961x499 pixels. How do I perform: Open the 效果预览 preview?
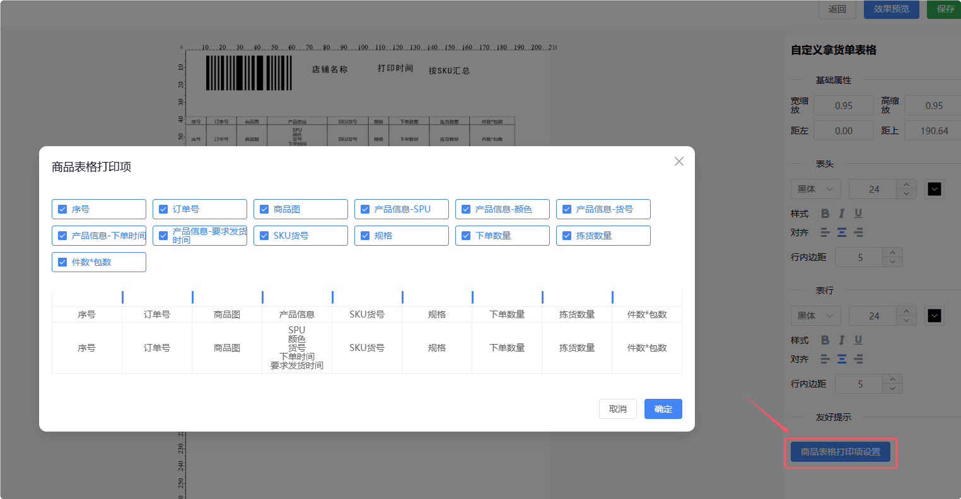891,9
